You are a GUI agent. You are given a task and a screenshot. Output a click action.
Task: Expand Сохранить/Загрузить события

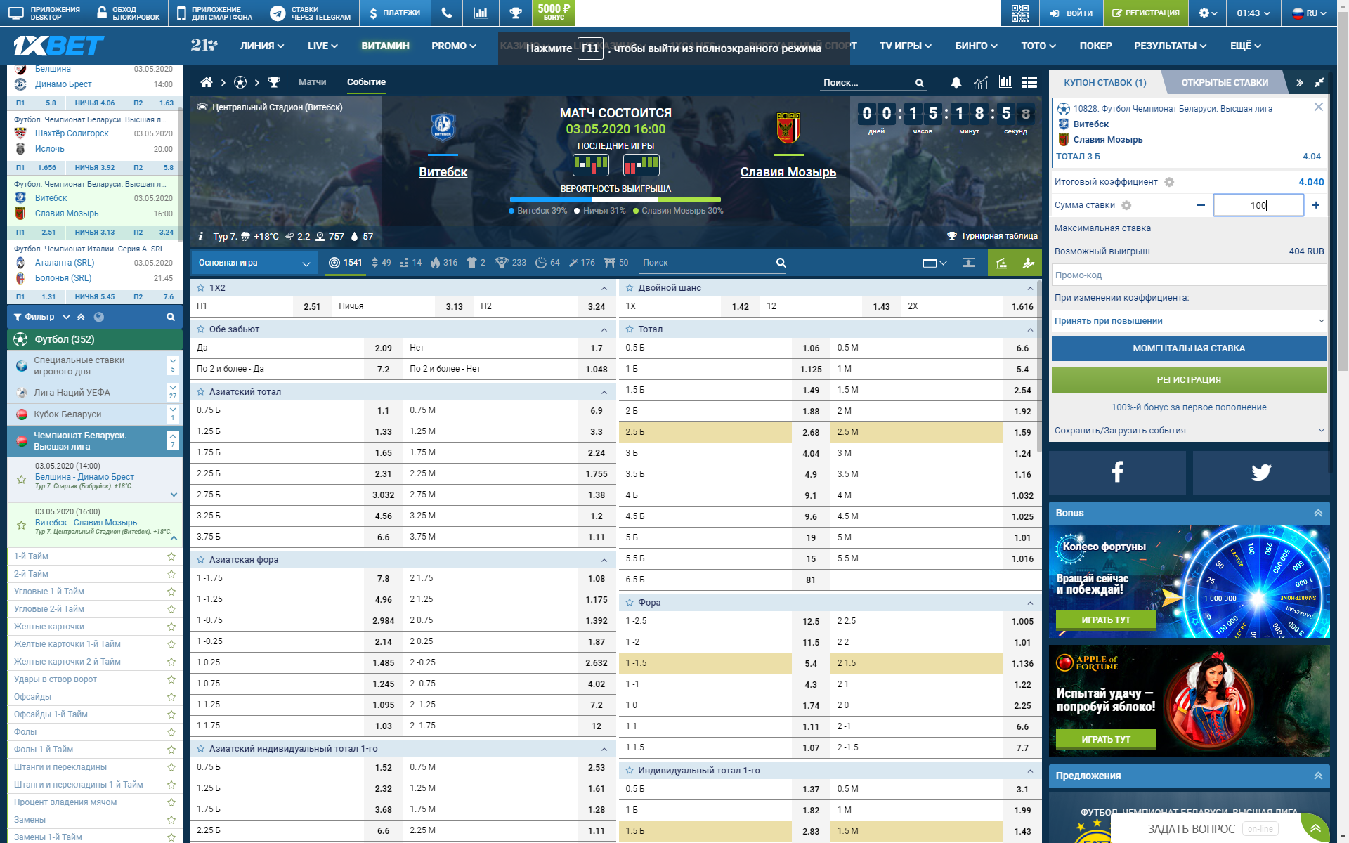pyautogui.click(x=1189, y=431)
